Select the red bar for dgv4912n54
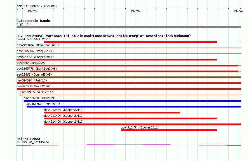The image size is (249, 161). point(112,113)
